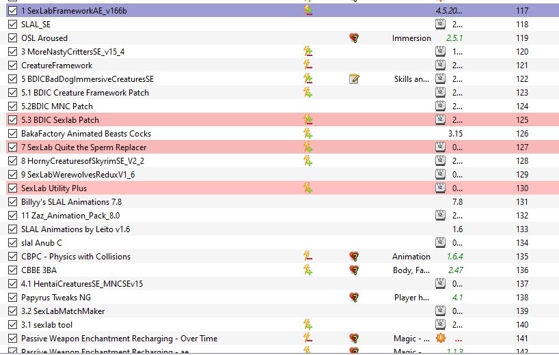Click calendar version icon on 11 Zaz_Animation_Pack_8.0

click(x=440, y=215)
